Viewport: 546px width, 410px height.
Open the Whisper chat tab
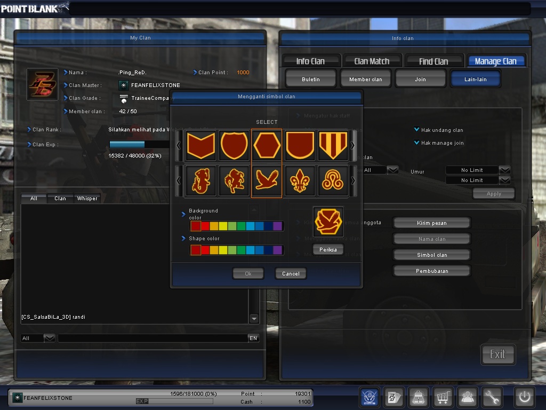point(87,198)
